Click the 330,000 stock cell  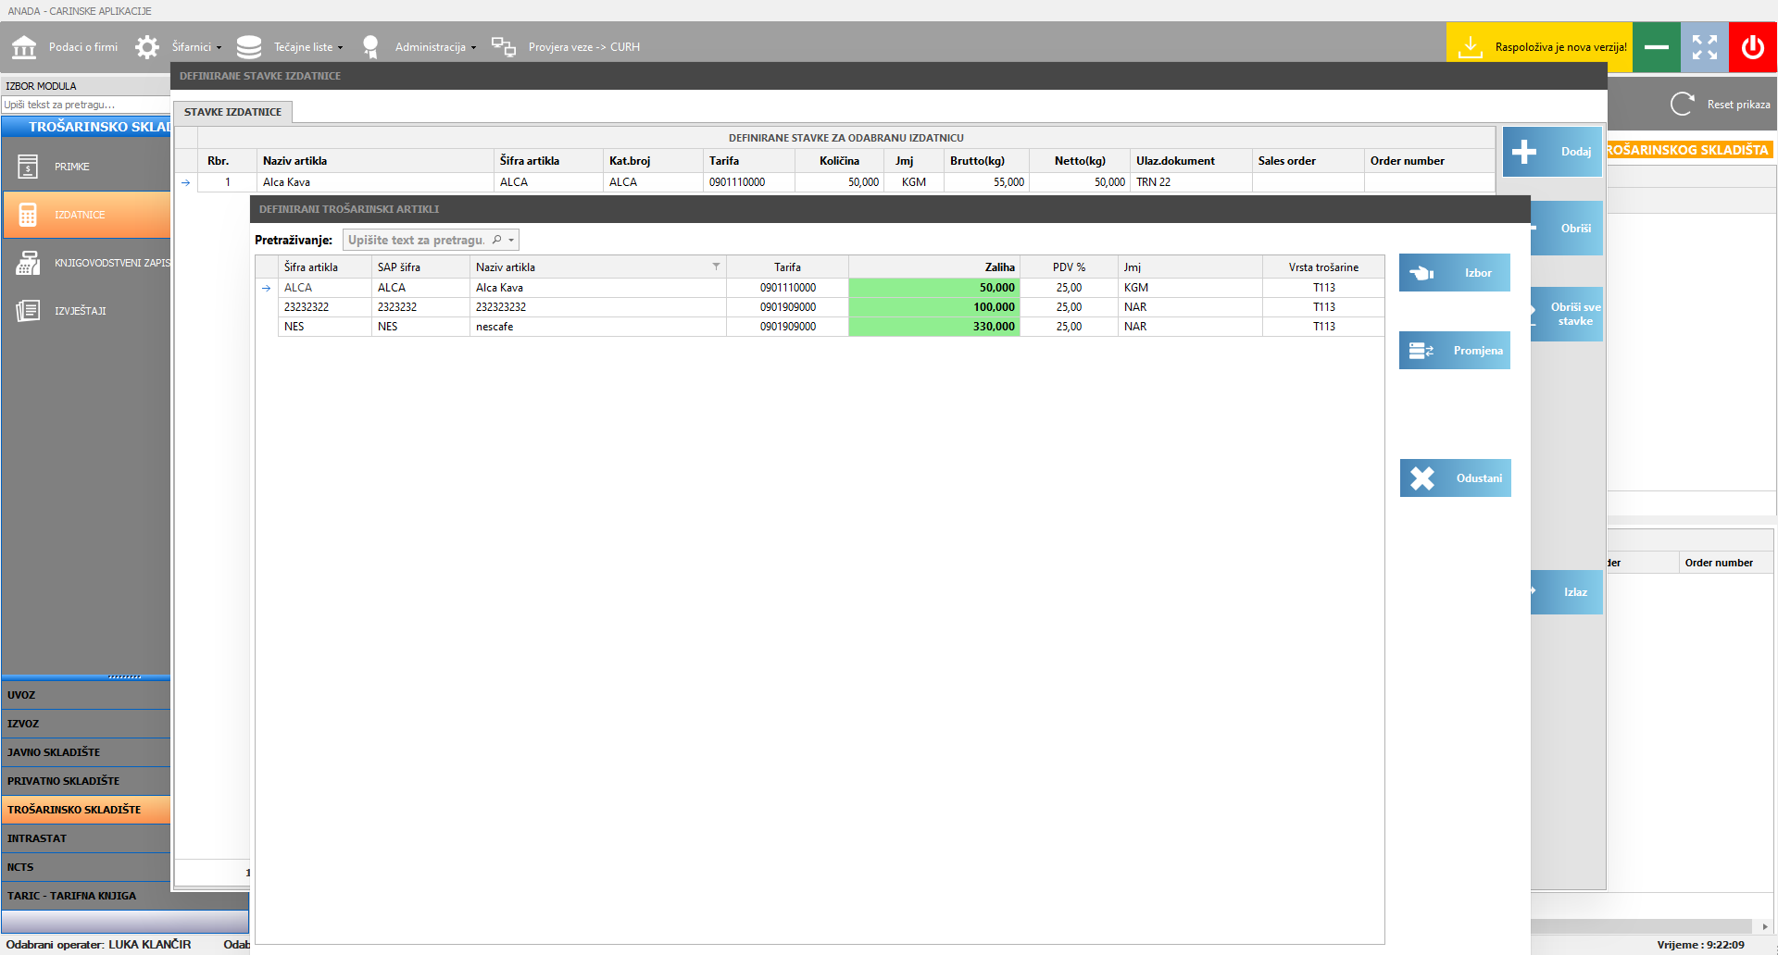934,327
